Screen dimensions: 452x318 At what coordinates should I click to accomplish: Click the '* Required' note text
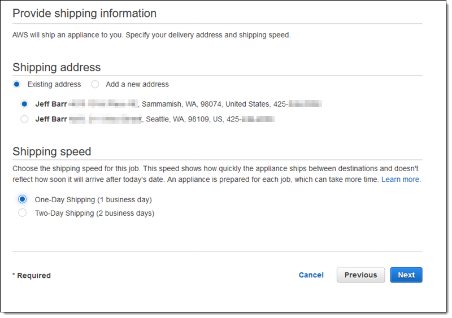coord(32,276)
